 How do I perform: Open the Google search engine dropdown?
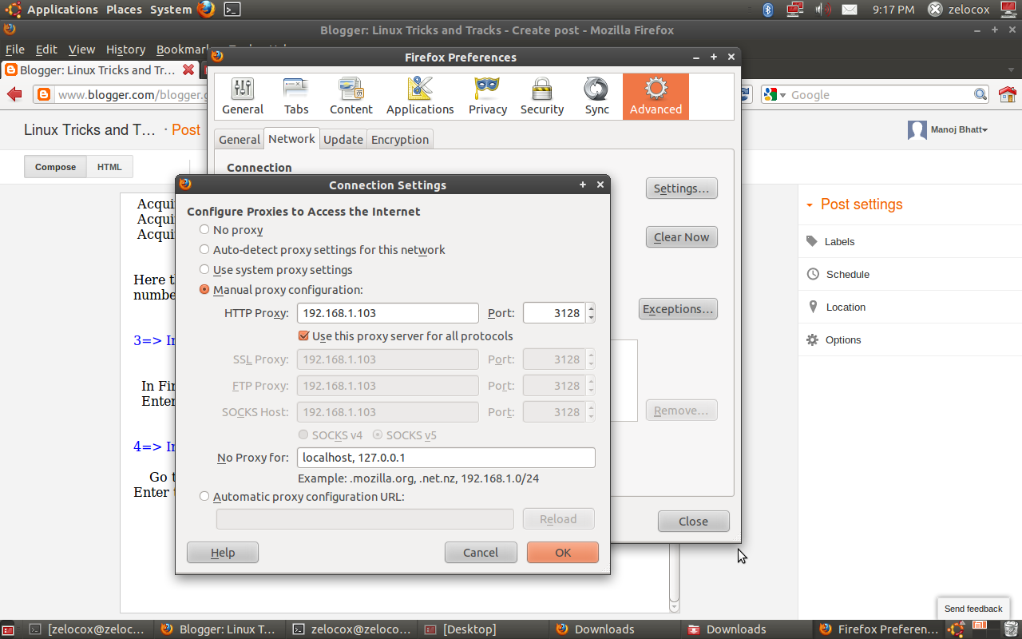[775, 95]
